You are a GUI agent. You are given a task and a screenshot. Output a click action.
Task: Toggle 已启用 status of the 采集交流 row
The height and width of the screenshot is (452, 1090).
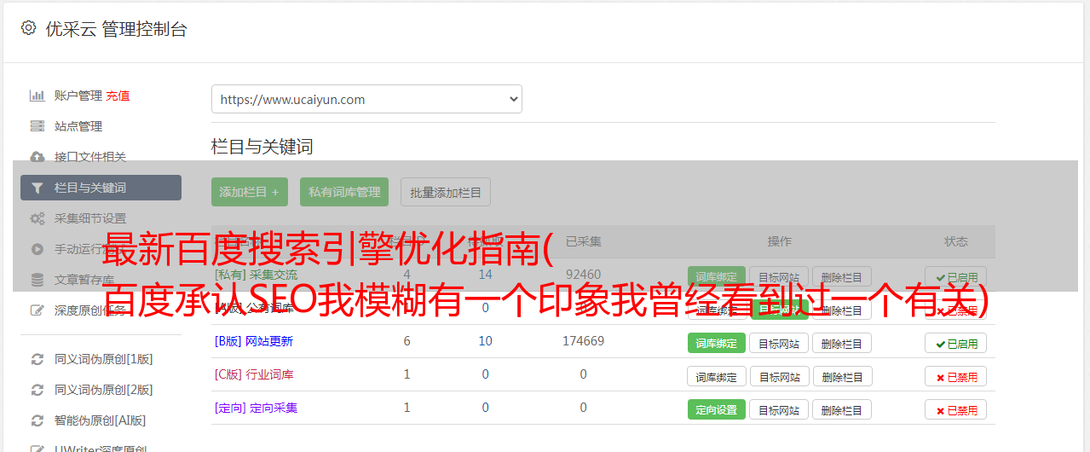(x=956, y=276)
